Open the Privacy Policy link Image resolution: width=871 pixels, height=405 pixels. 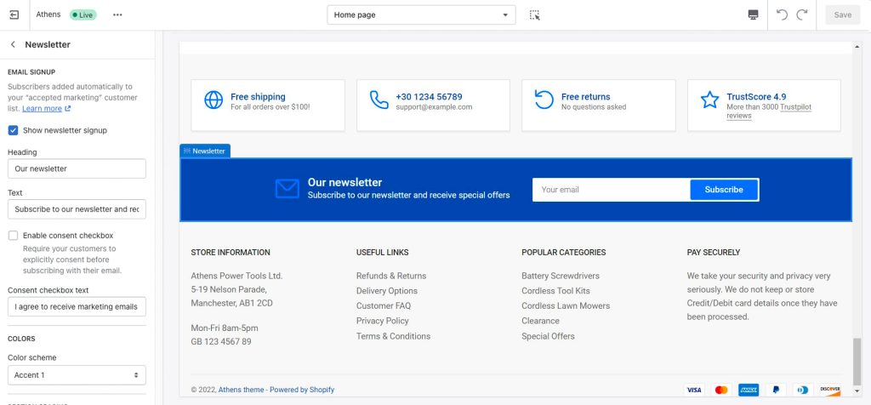tap(382, 321)
